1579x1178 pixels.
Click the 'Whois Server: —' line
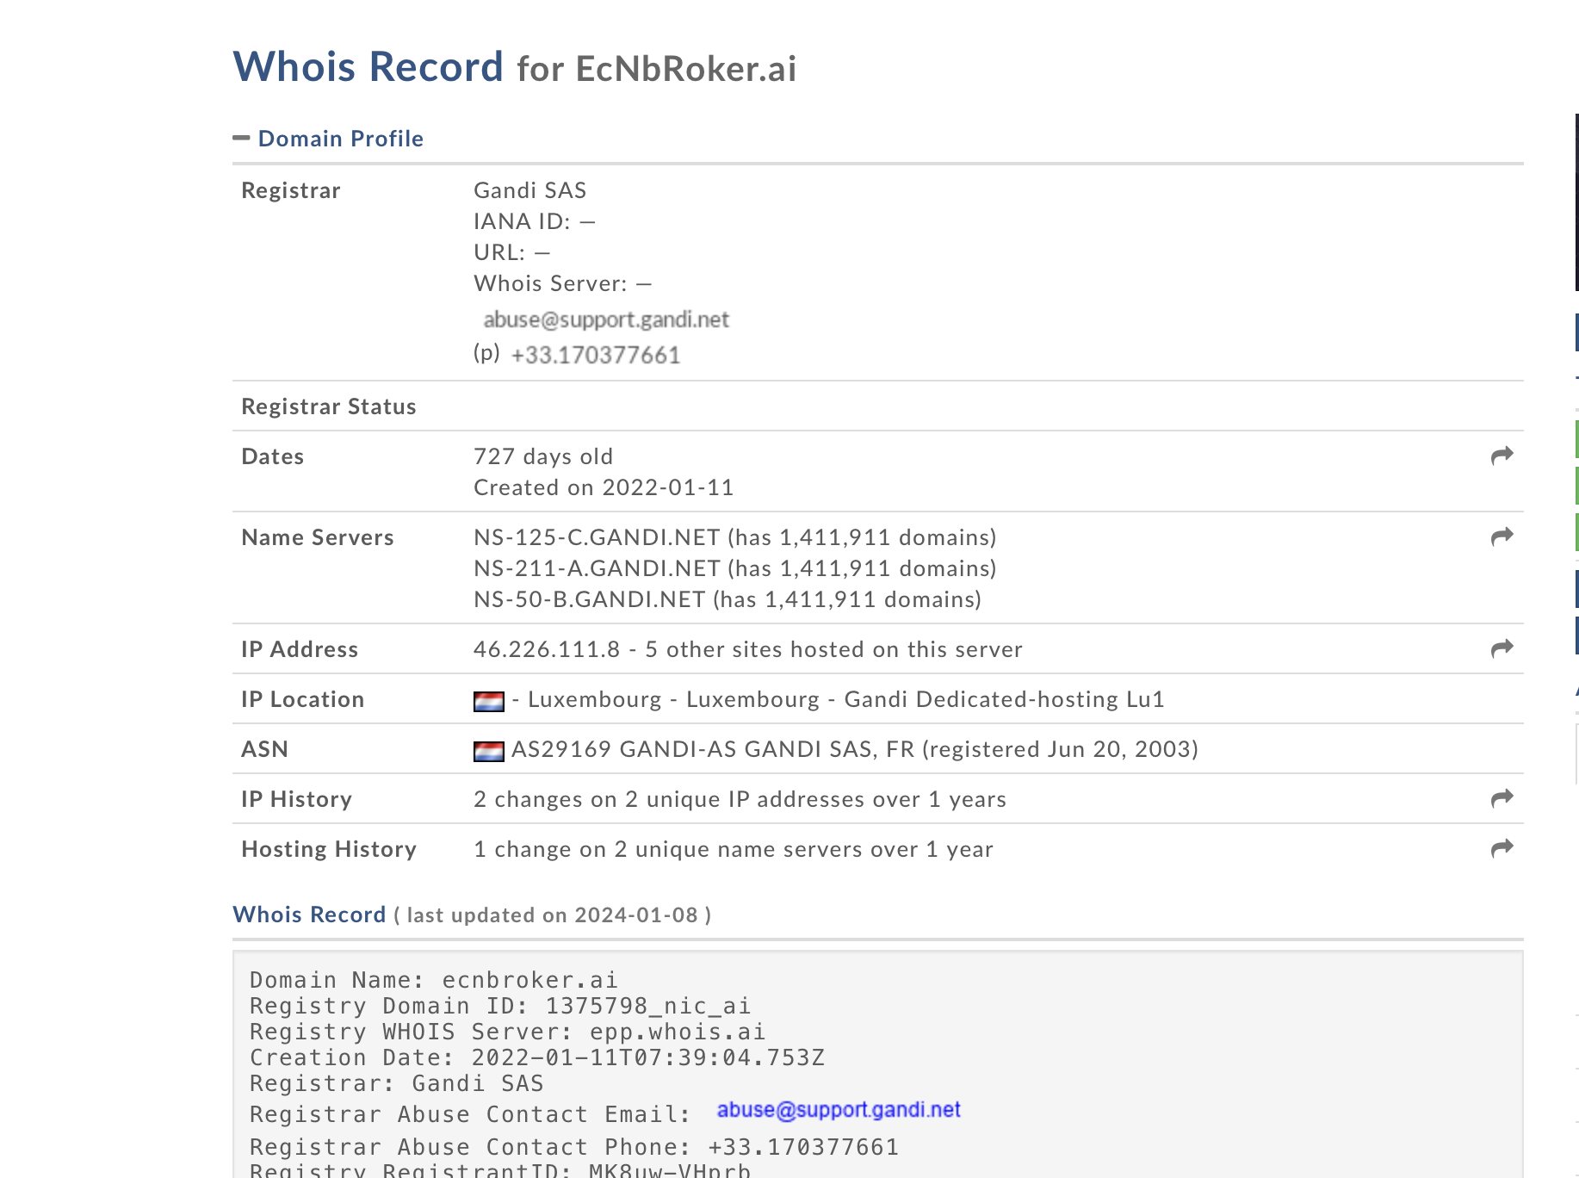point(563,283)
